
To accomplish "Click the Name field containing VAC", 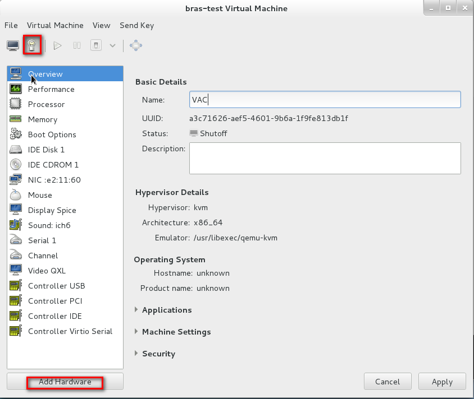I will tap(325, 100).
